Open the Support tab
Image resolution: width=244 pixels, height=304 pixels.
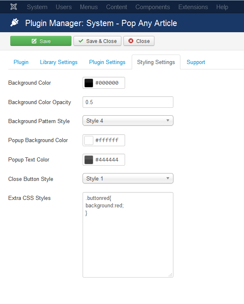(x=196, y=62)
